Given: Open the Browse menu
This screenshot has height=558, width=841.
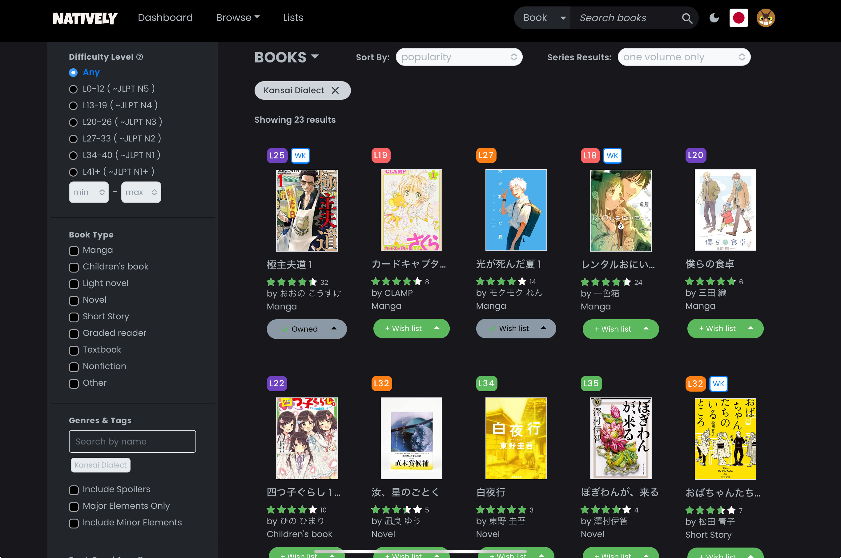Looking at the screenshot, I should point(237,18).
